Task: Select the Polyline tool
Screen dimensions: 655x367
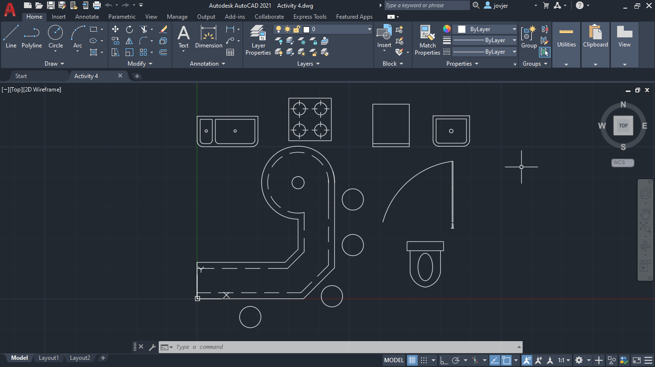Action: (32, 37)
